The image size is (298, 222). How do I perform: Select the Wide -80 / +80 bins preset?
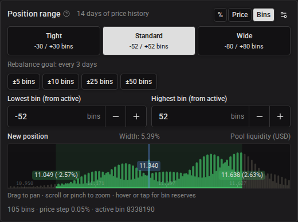pyautogui.click(x=244, y=41)
